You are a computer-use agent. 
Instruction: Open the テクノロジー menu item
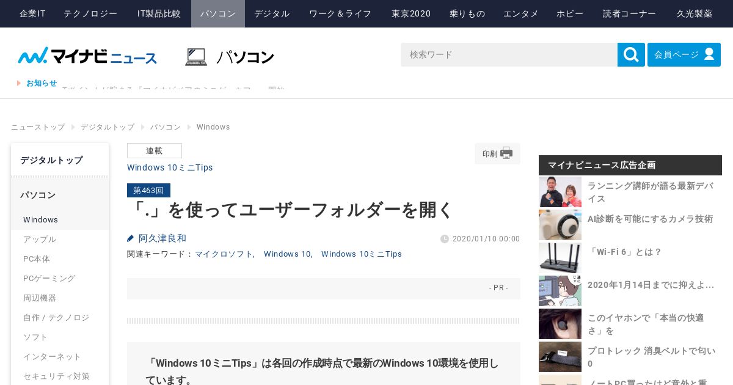coord(90,13)
